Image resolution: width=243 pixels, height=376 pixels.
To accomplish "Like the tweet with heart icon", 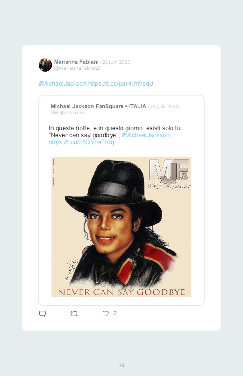I will (x=106, y=313).
